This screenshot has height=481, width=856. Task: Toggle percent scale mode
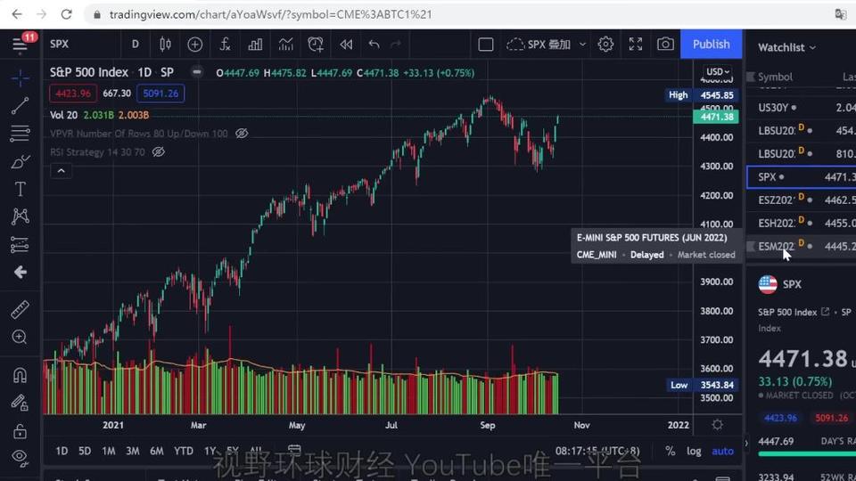pyautogui.click(x=671, y=451)
